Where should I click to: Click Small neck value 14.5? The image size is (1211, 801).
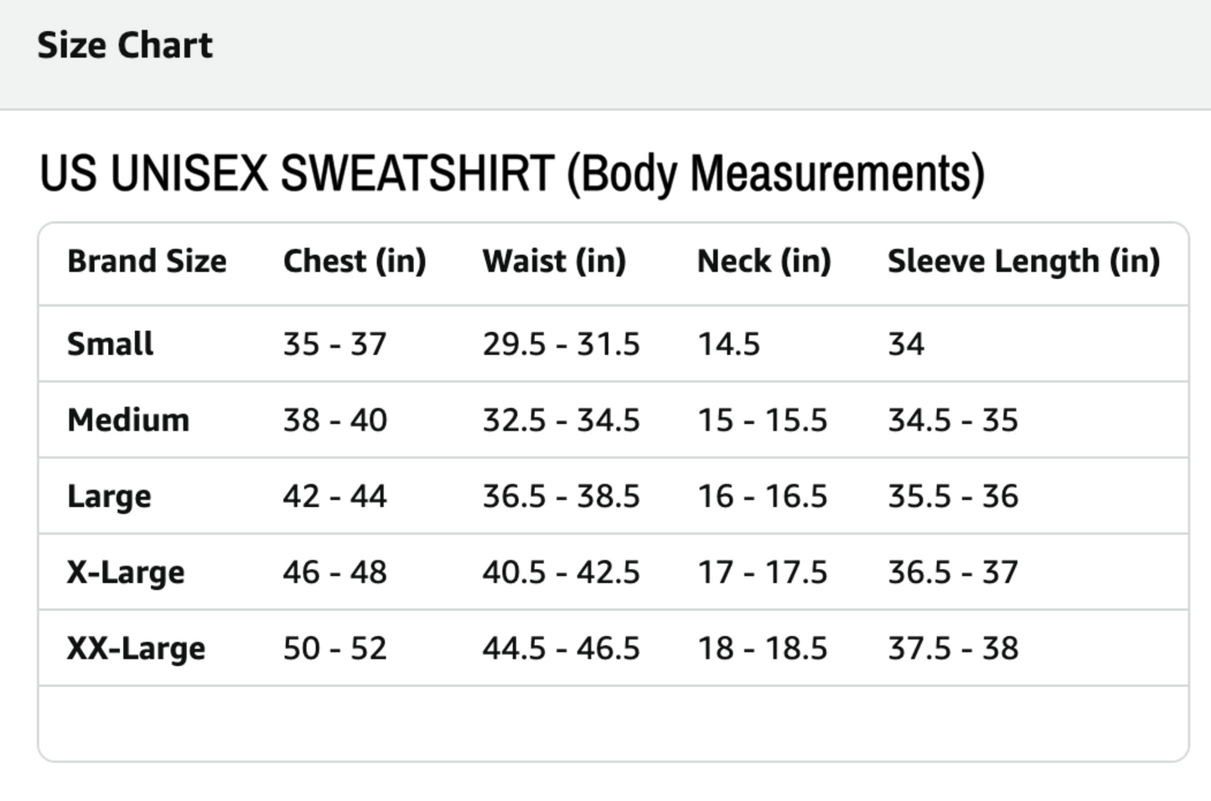(728, 344)
